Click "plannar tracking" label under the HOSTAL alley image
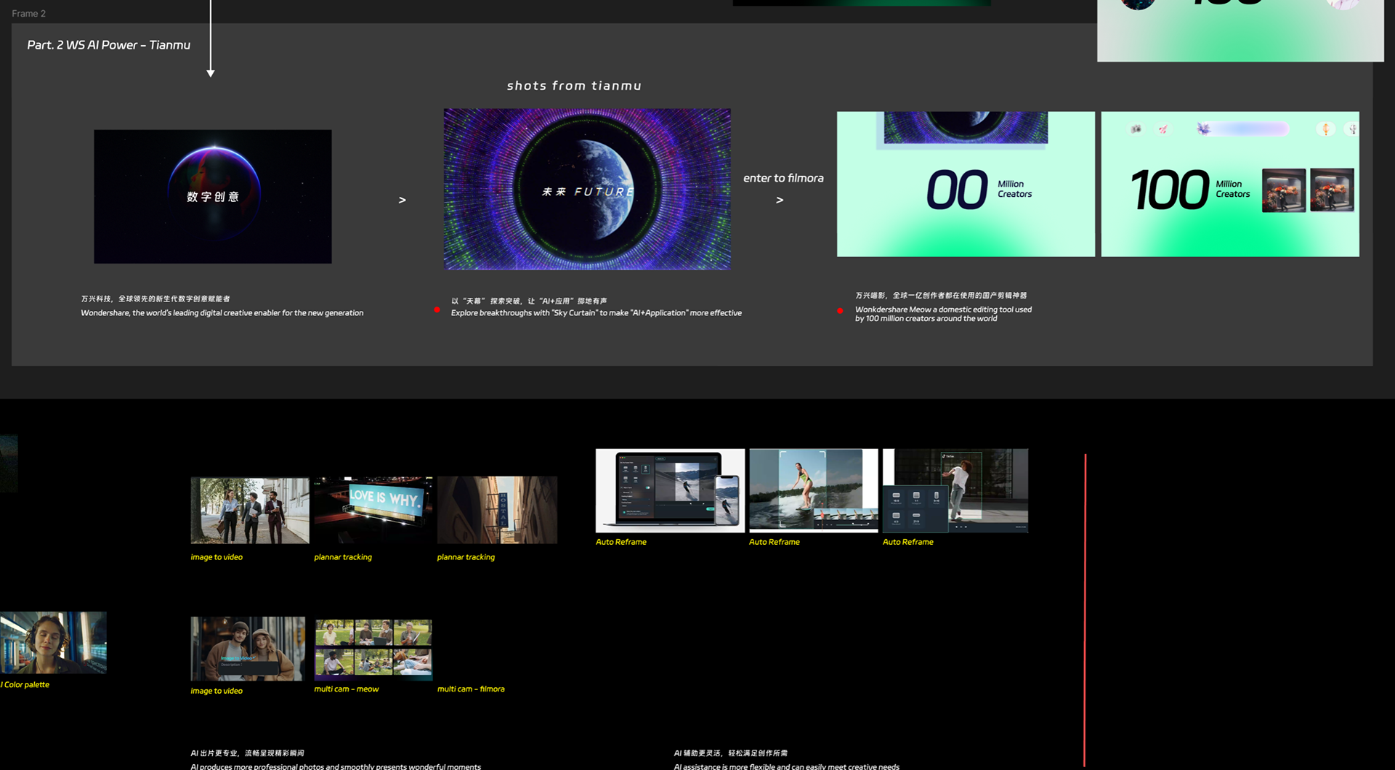This screenshot has width=1395, height=770. (x=466, y=557)
